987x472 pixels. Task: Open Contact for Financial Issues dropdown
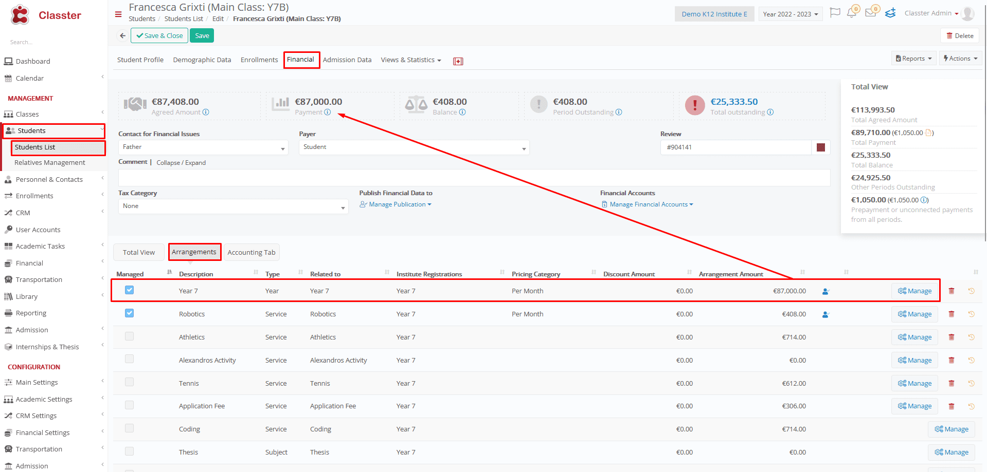click(203, 147)
